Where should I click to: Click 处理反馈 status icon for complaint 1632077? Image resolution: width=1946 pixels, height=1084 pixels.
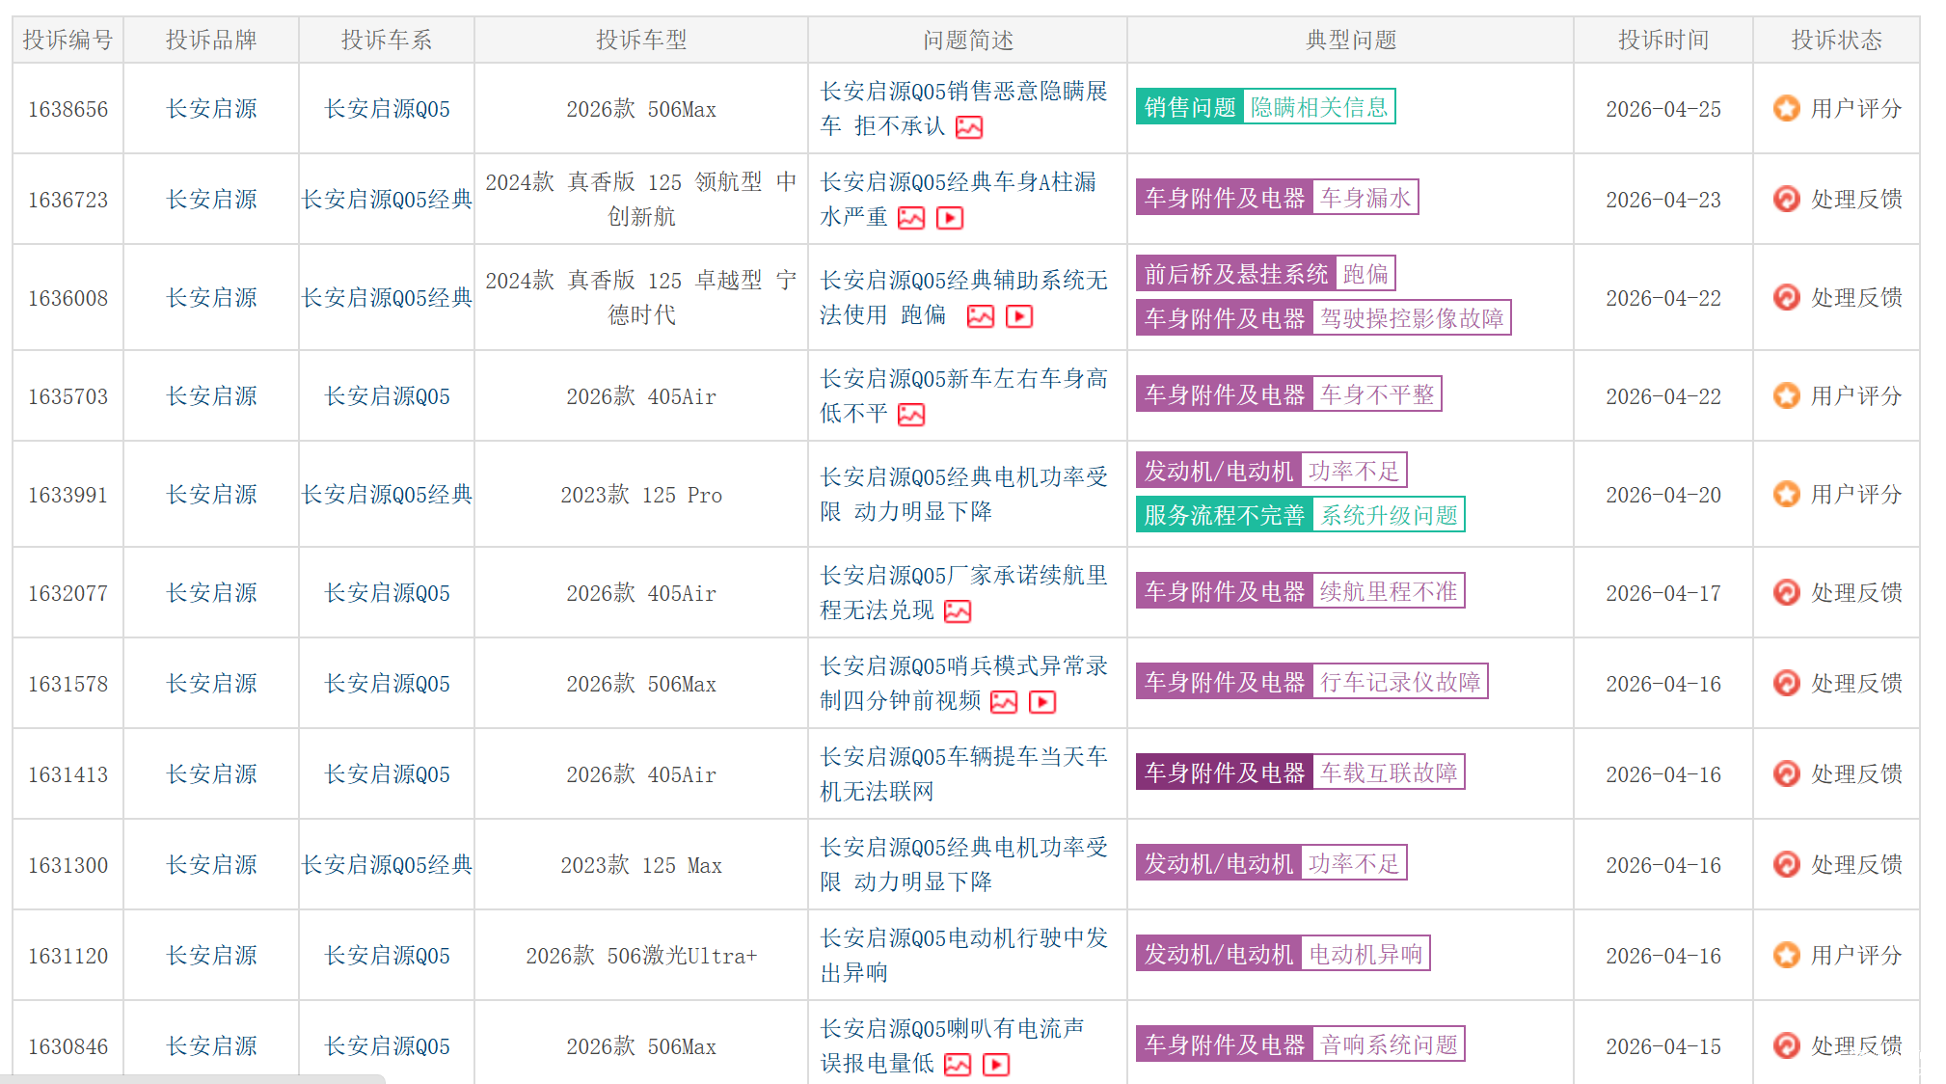[1787, 592]
